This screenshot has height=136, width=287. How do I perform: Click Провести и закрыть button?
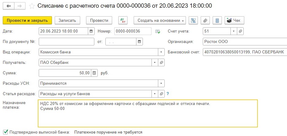click(27, 20)
